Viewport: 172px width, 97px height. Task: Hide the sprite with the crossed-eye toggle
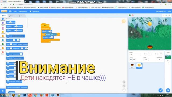click(134, 60)
